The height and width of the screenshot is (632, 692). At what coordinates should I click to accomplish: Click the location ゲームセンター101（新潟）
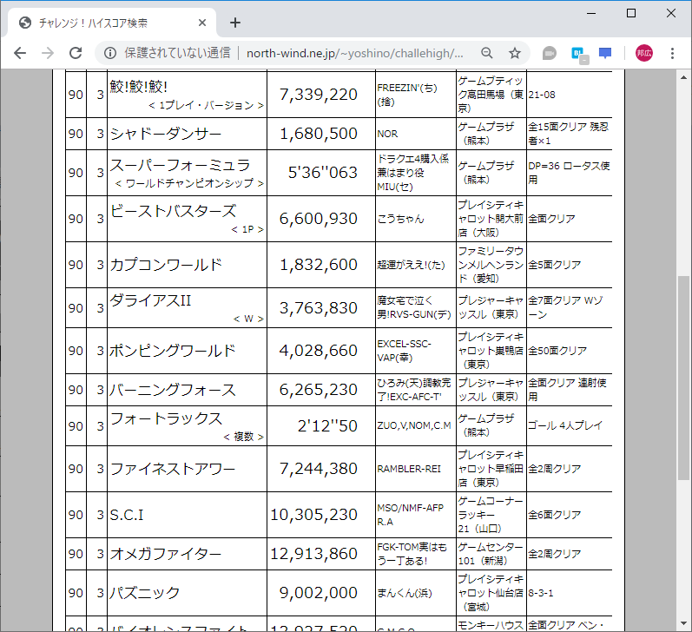coord(491,554)
